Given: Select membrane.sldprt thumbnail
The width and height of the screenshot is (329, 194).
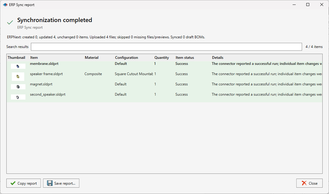Looking at the screenshot, I should point(18,66).
